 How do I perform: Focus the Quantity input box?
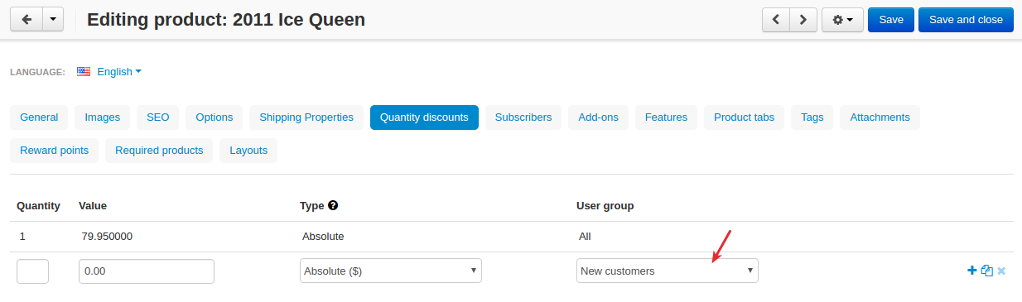32,271
